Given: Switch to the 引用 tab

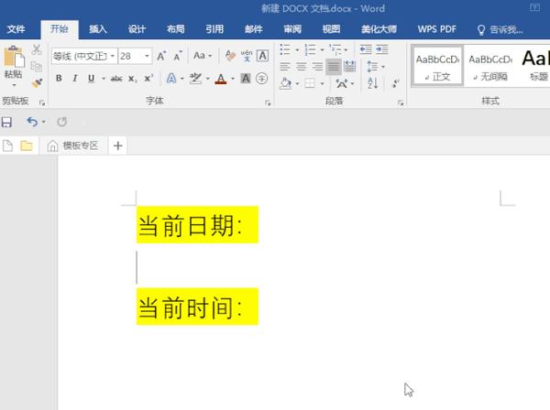Looking at the screenshot, I should pyautogui.click(x=214, y=29).
